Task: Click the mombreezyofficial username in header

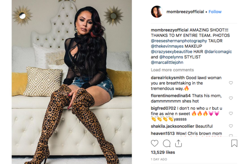Action: tap(185, 12)
